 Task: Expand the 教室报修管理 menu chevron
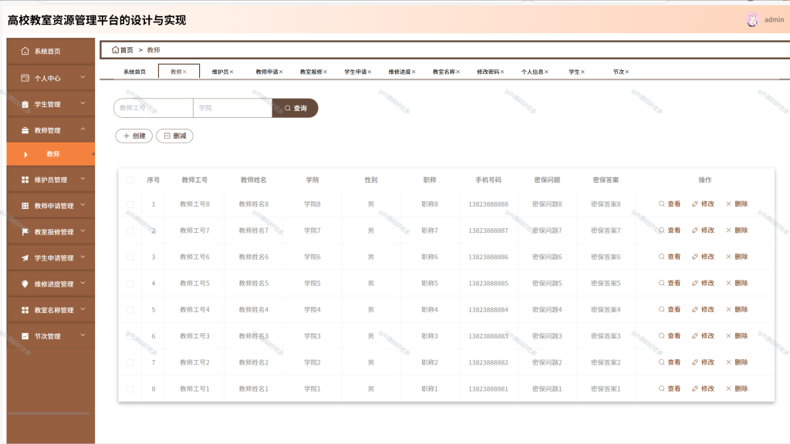pyautogui.click(x=83, y=231)
